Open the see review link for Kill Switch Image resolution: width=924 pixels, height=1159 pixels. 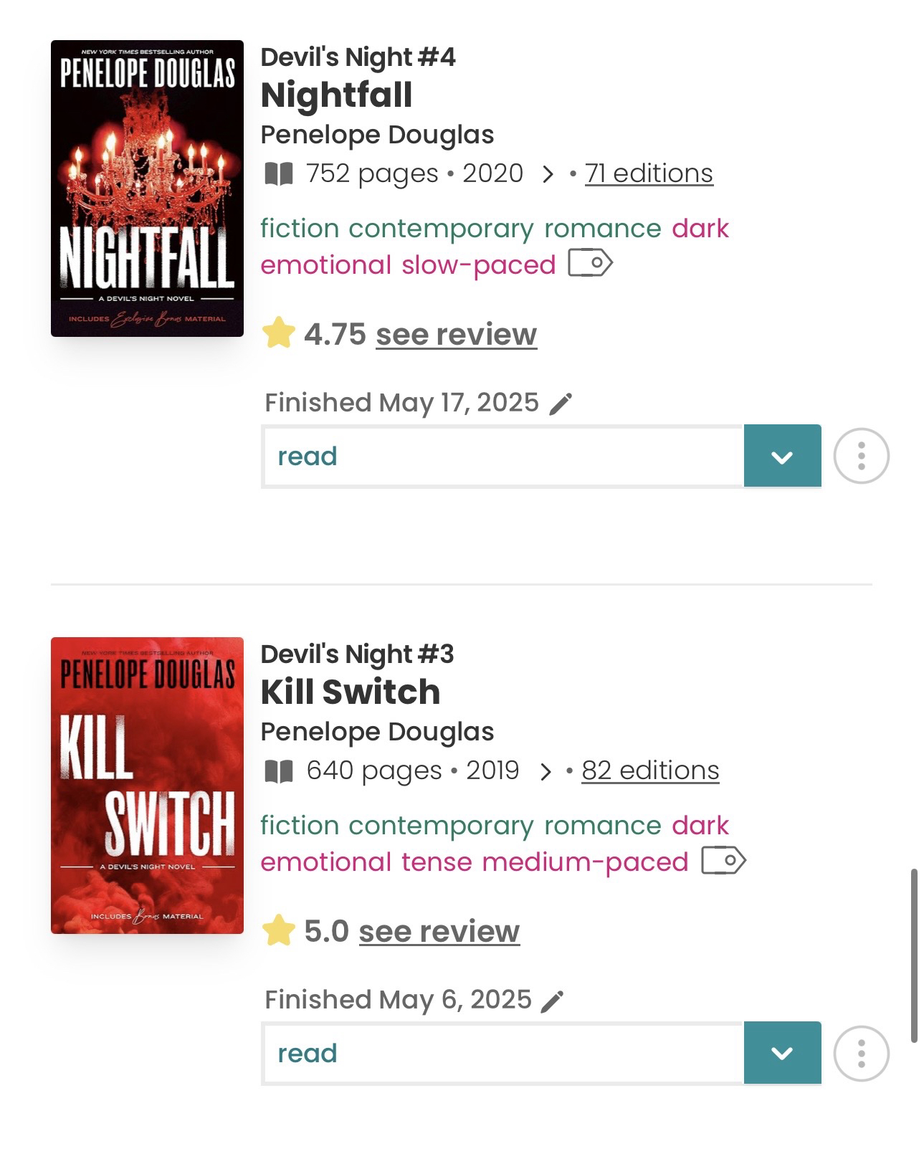coord(439,931)
